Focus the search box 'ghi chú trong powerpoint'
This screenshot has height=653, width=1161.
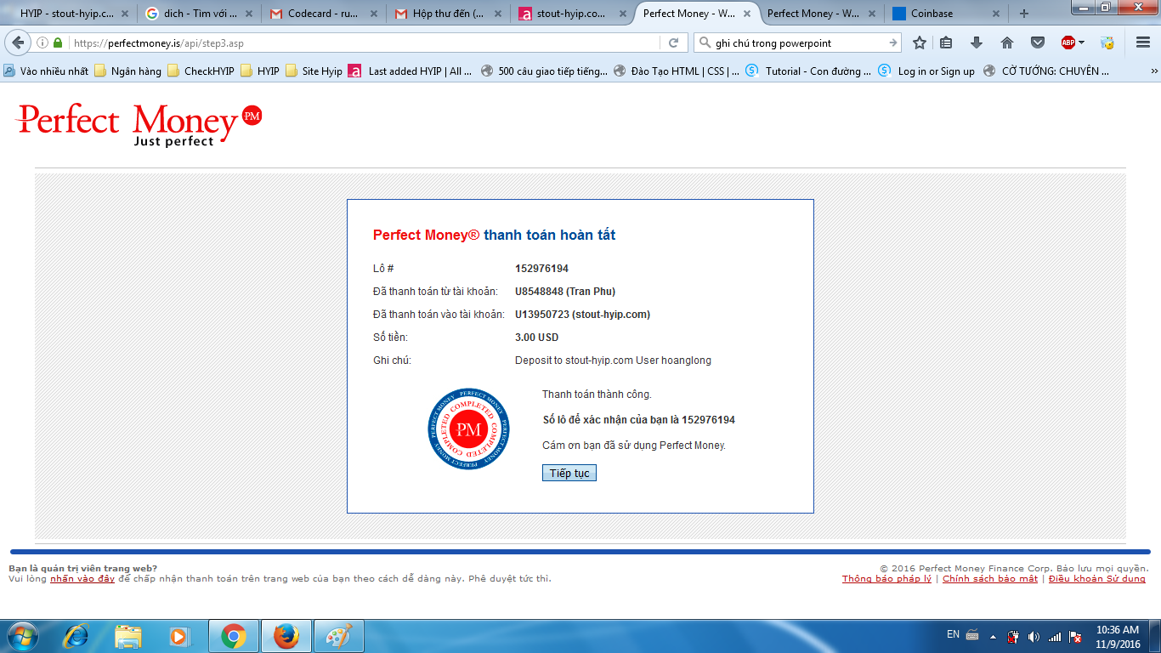pos(797,43)
